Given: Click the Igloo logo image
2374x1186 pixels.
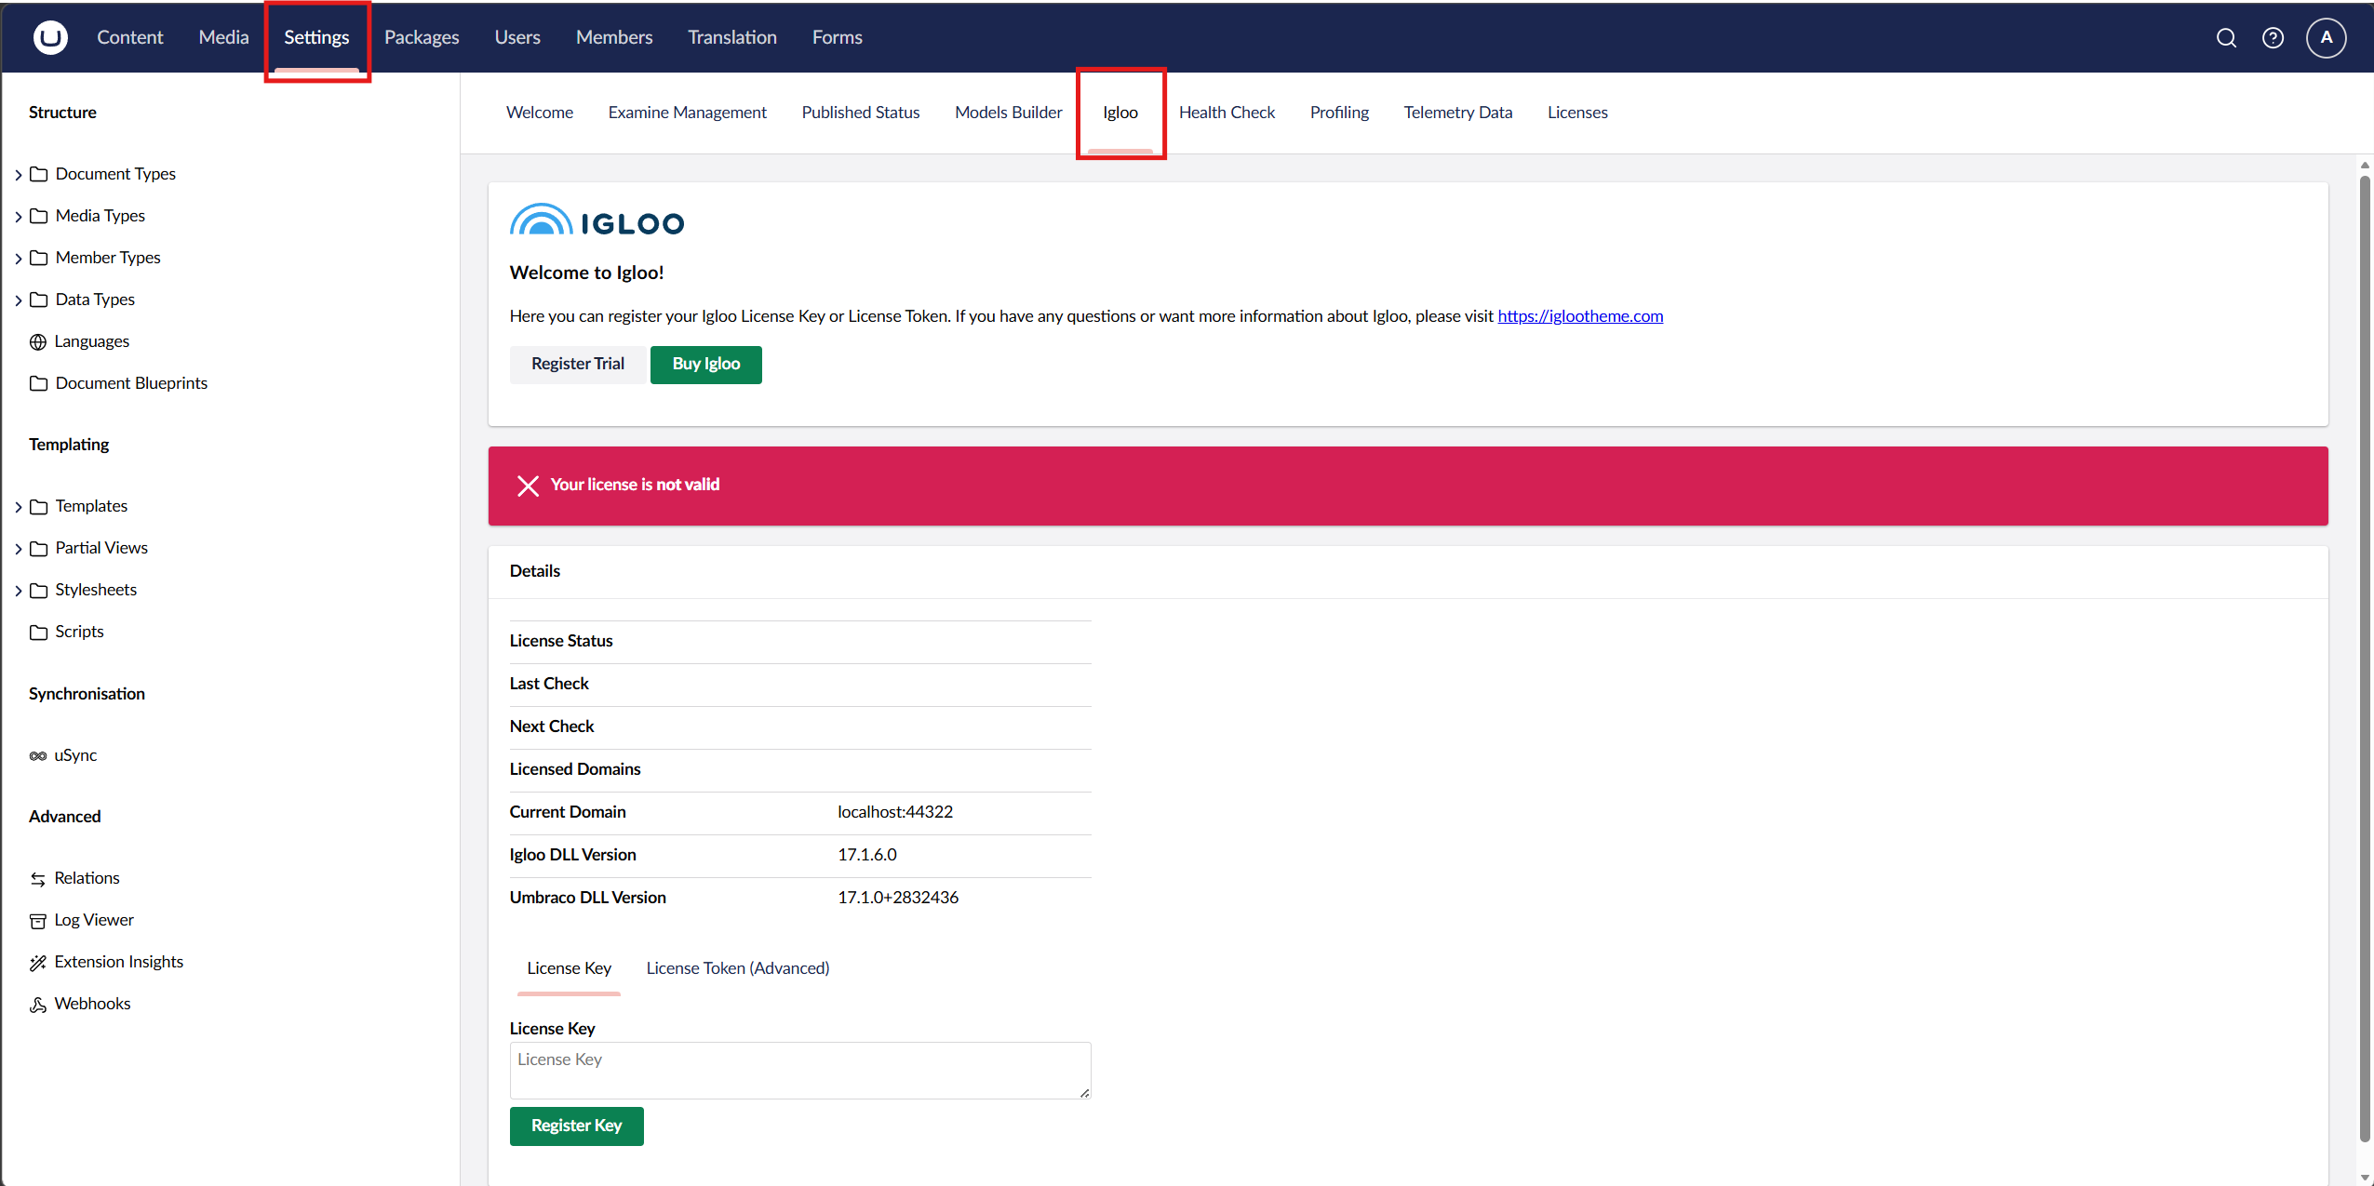Looking at the screenshot, I should (597, 220).
